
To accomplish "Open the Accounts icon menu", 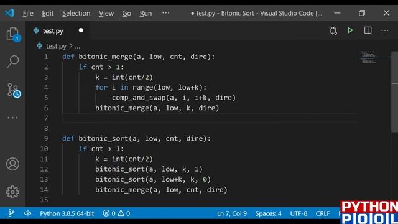I will point(12,164).
